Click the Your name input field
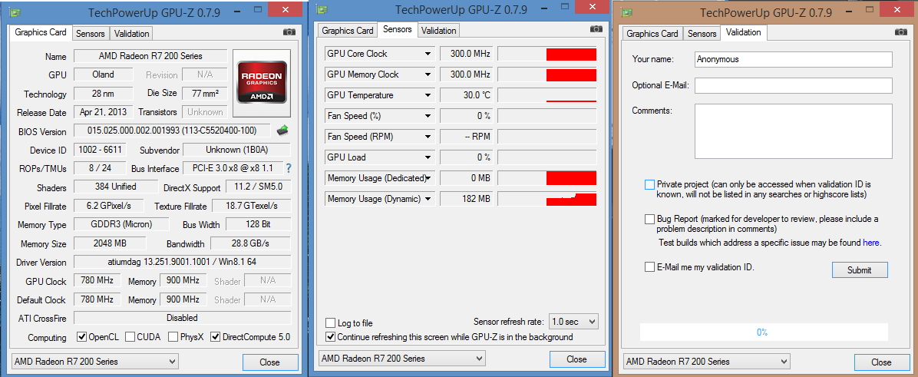Screen dimensions: 918x377 tap(794, 59)
